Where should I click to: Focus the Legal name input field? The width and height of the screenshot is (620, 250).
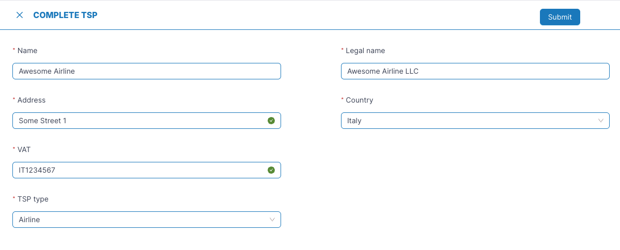475,71
